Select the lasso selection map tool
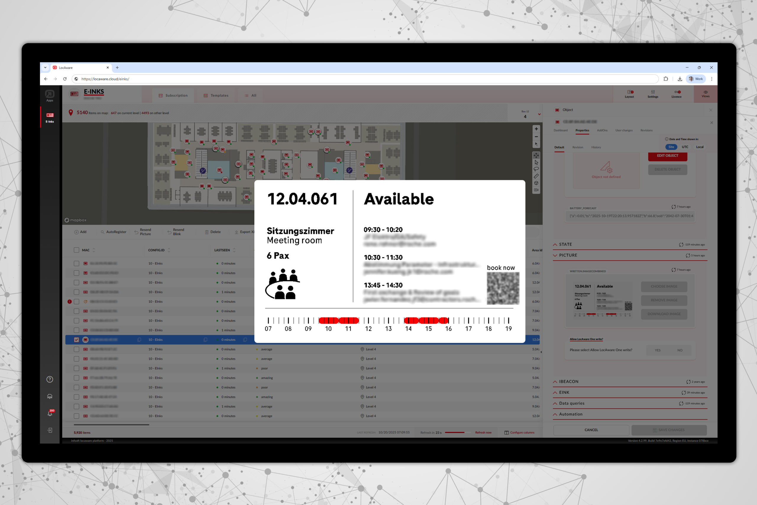The height and width of the screenshot is (505, 757). [x=536, y=170]
